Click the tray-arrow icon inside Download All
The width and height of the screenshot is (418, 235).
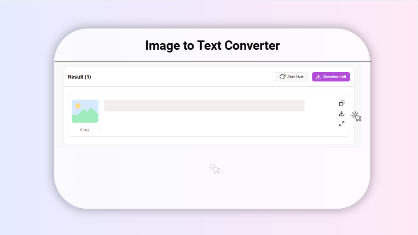[318, 77]
